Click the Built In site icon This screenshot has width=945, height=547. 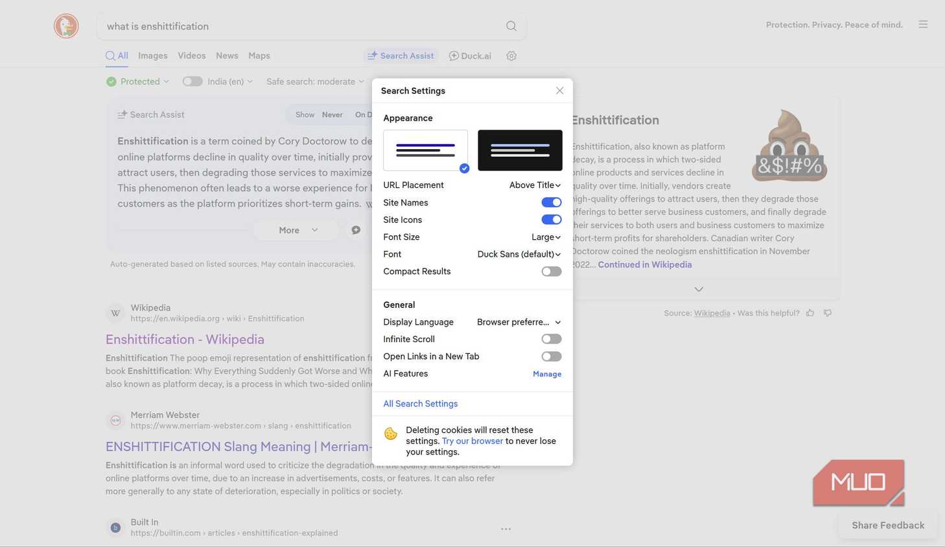115,528
